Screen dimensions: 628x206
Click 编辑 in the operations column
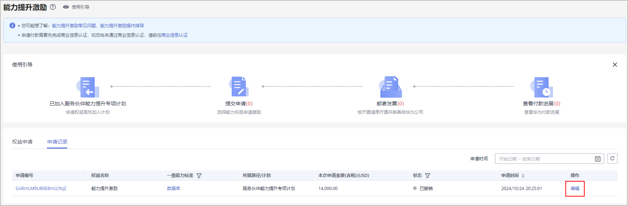click(x=575, y=189)
